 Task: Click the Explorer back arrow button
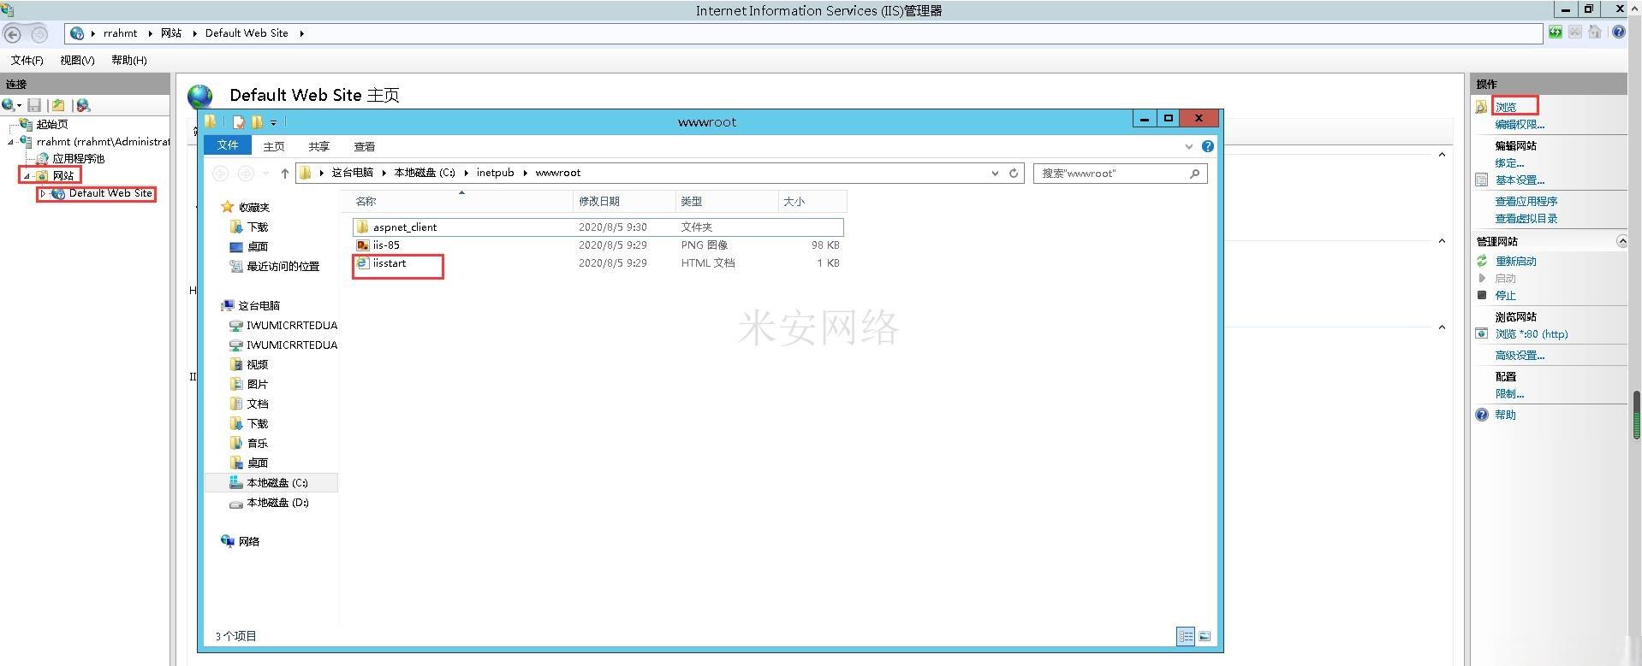220,174
